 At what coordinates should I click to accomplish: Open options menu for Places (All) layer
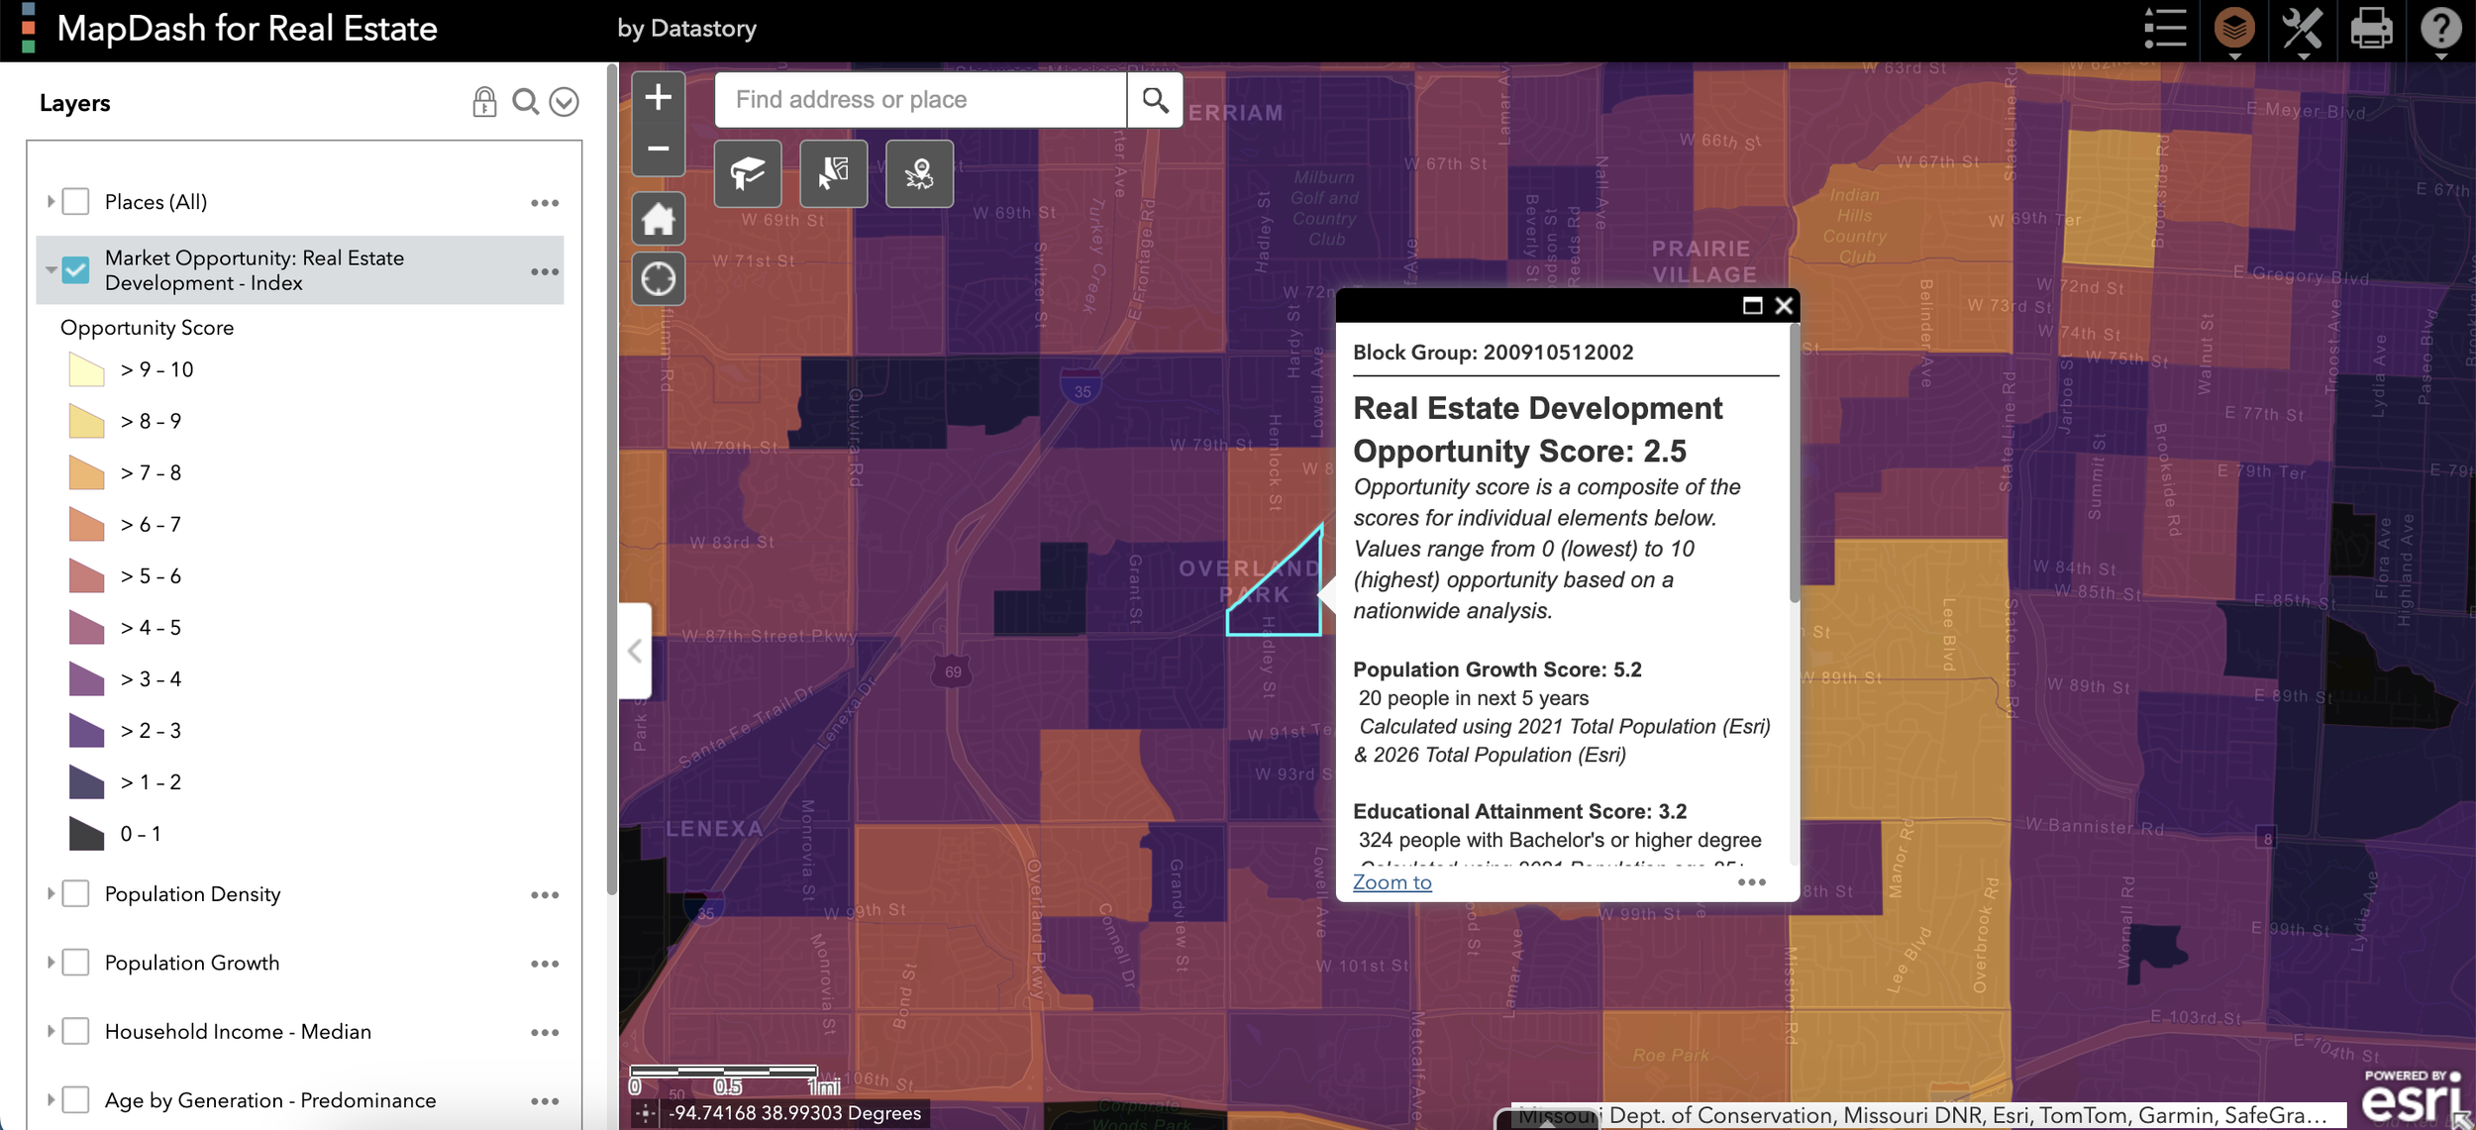[545, 201]
